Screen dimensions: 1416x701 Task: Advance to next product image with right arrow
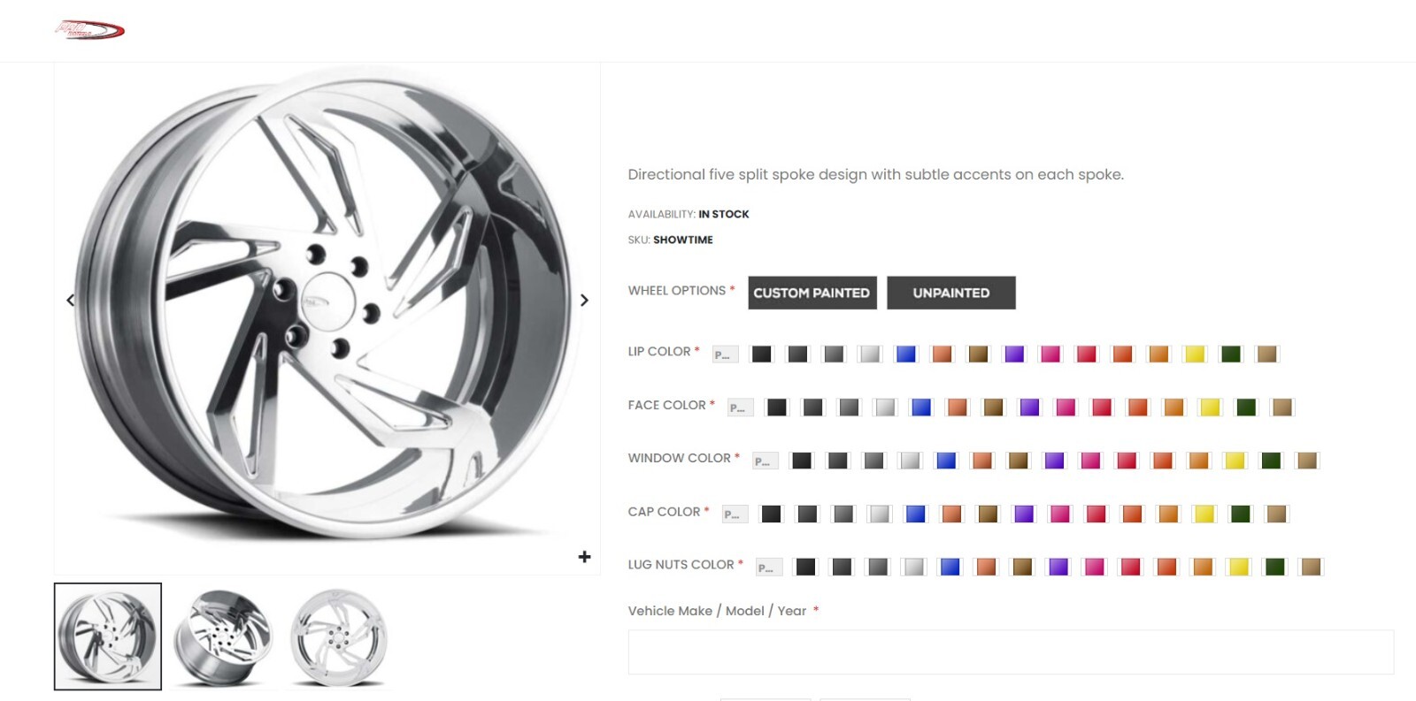click(x=584, y=300)
